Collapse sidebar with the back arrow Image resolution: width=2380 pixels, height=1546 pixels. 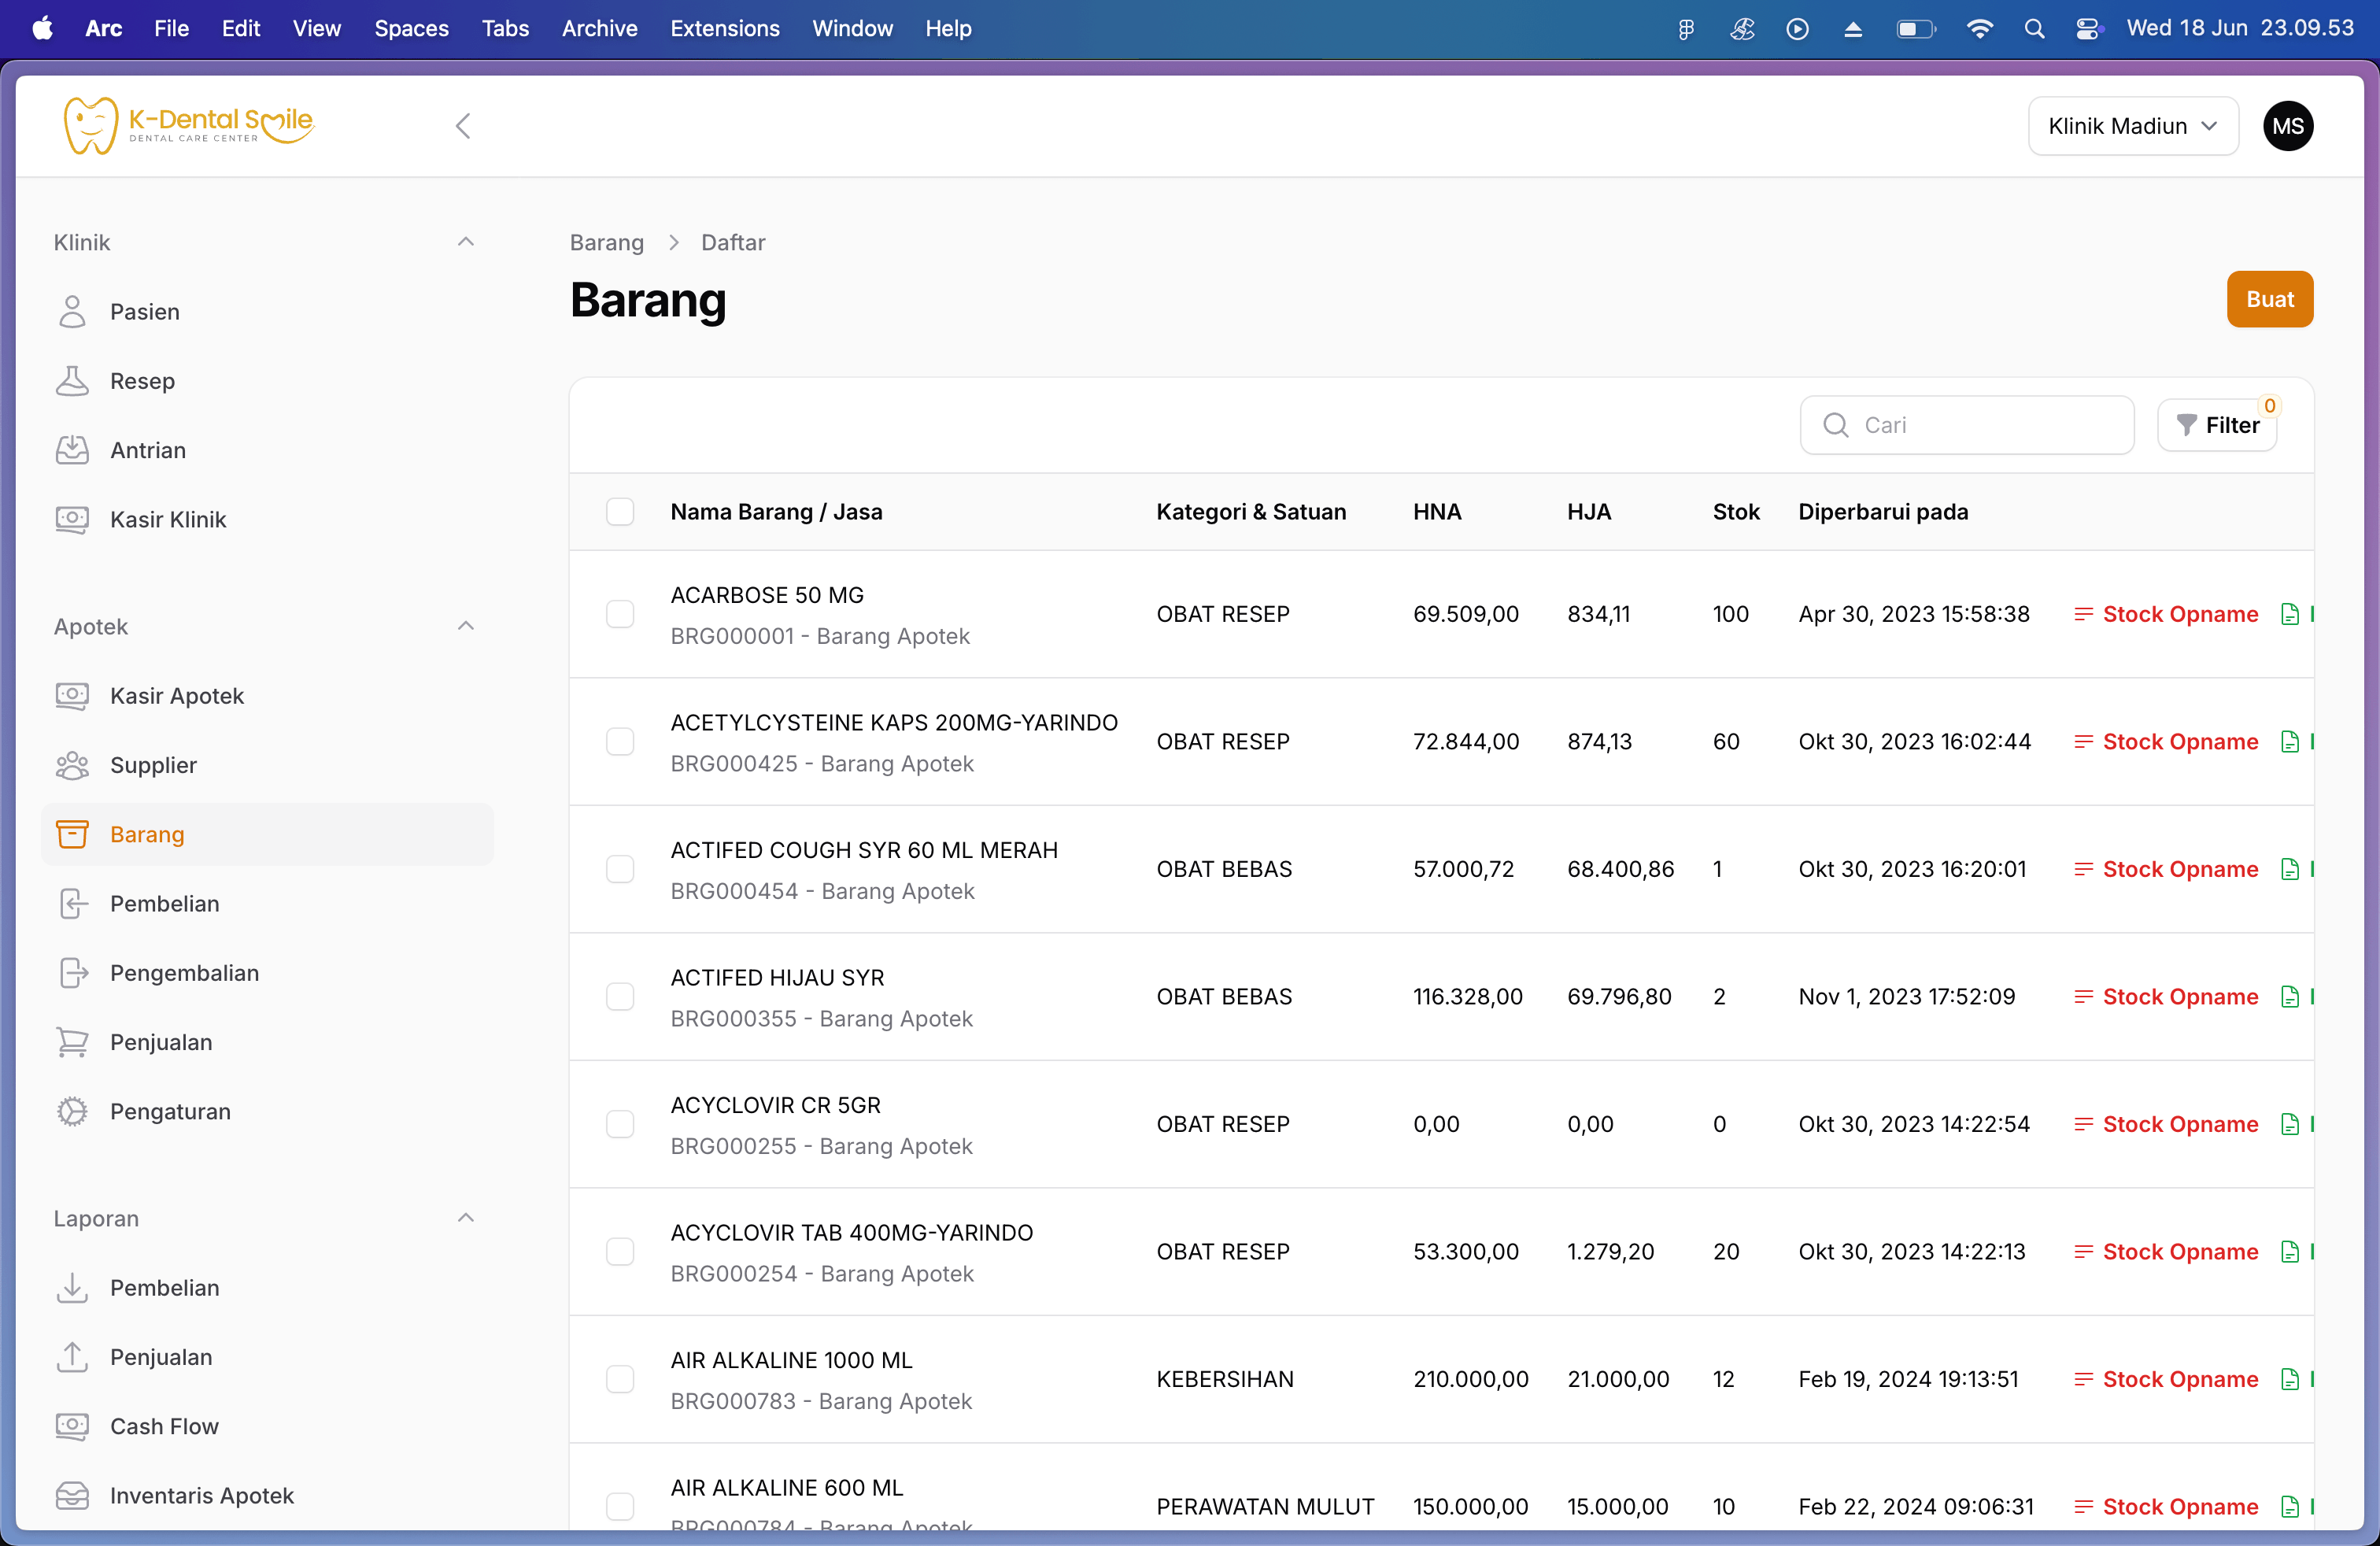click(x=463, y=126)
